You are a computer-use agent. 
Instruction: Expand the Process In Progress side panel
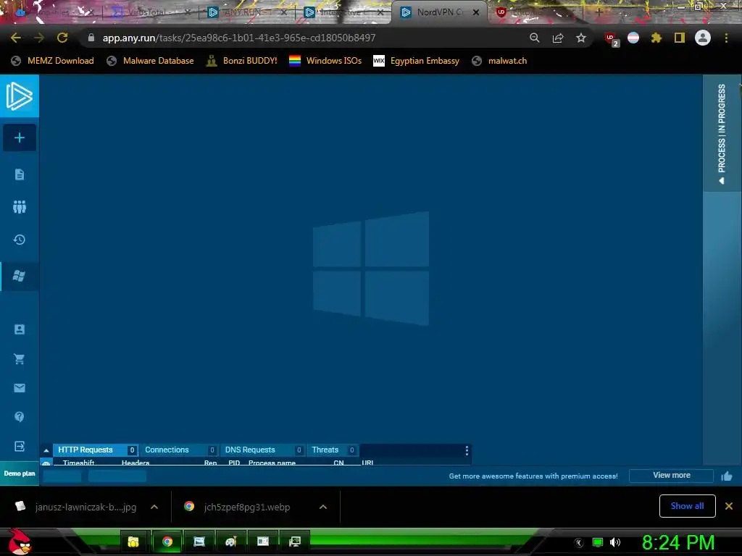click(x=722, y=133)
